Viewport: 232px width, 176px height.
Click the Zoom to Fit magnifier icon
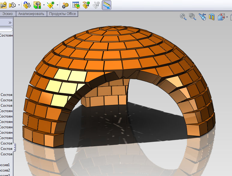click(x=183, y=17)
